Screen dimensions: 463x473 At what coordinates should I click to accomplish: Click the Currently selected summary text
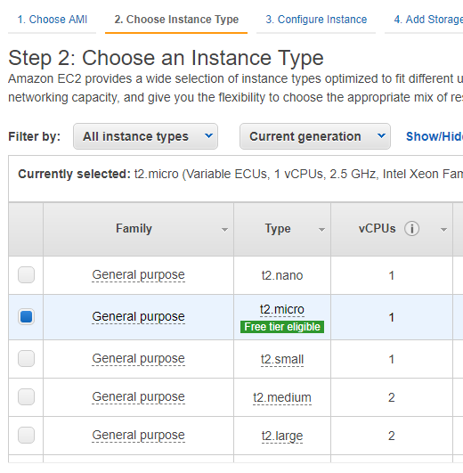[240, 174]
